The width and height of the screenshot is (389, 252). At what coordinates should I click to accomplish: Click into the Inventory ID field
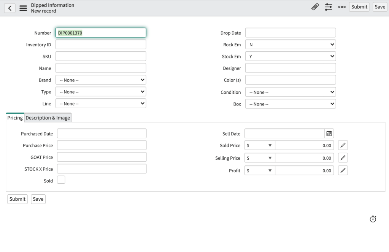coord(101,45)
